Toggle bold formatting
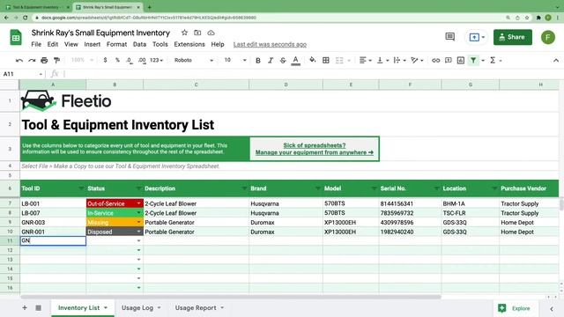 (258, 61)
